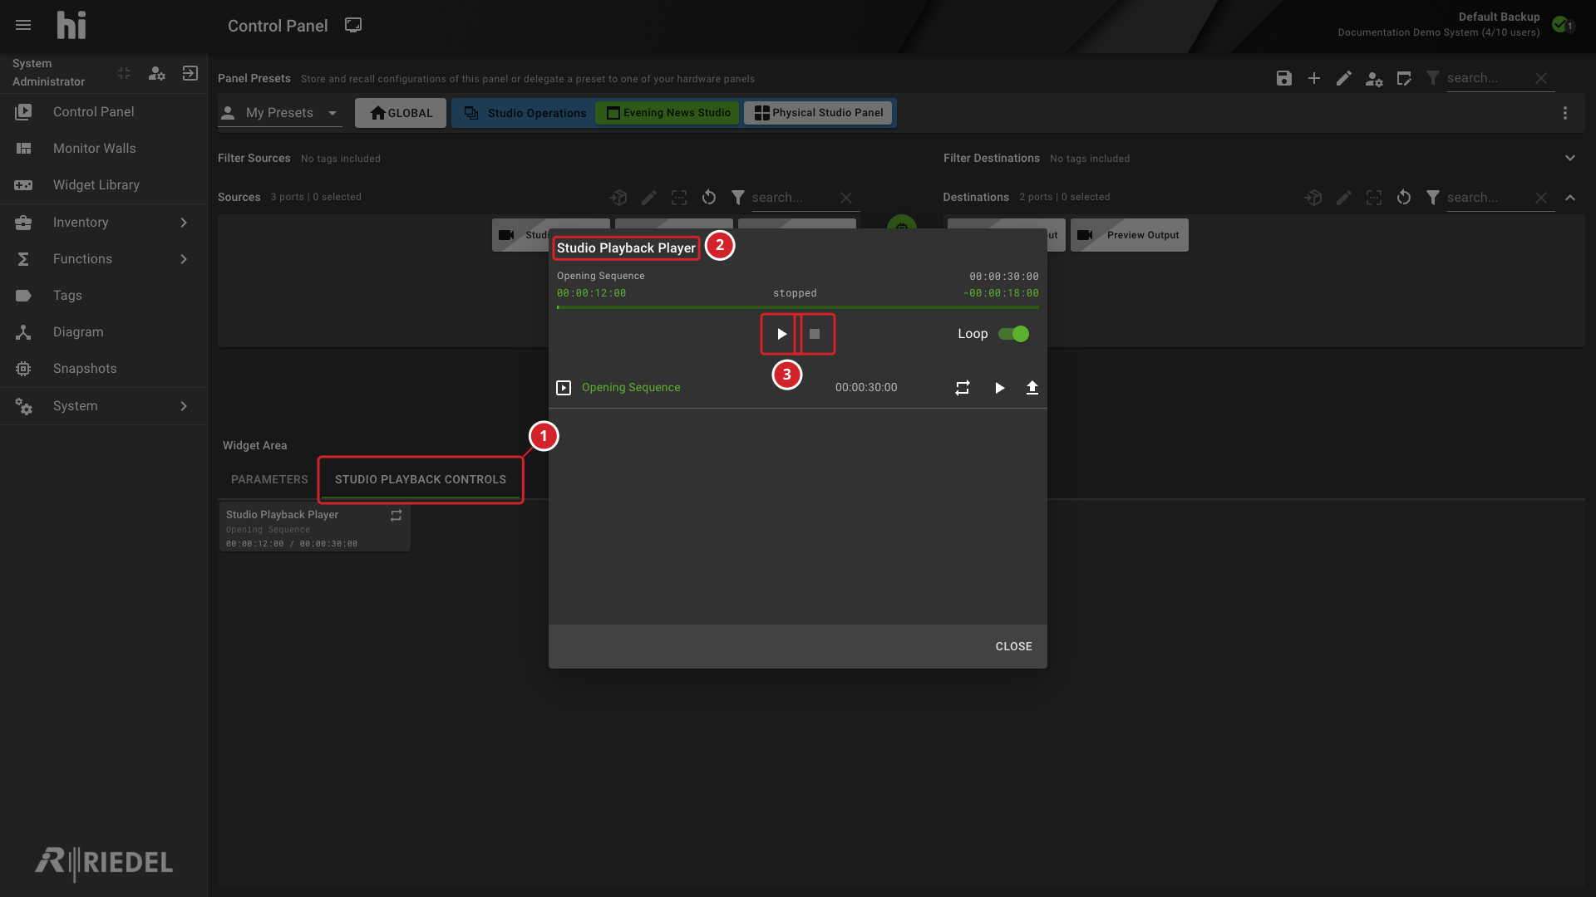Expand the Inventory sidebar section
The width and height of the screenshot is (1596, 897).
104,223
